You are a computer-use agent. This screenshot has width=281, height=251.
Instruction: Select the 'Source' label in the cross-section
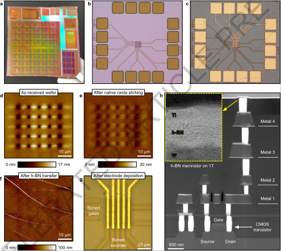coord(207,242)
